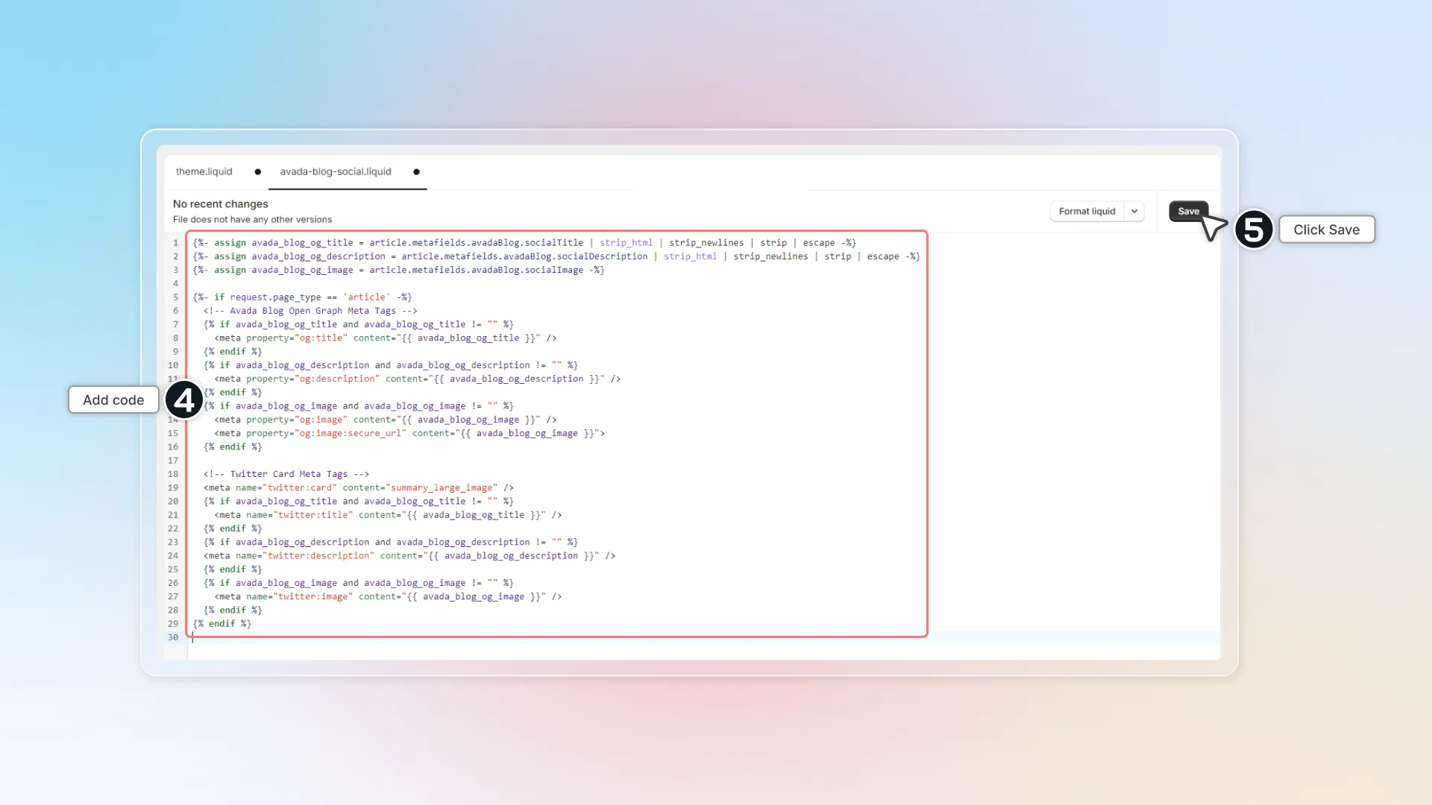Place cursor on the Avada Blog Open Graph comment
The image size is (1432, 805).
310,311
